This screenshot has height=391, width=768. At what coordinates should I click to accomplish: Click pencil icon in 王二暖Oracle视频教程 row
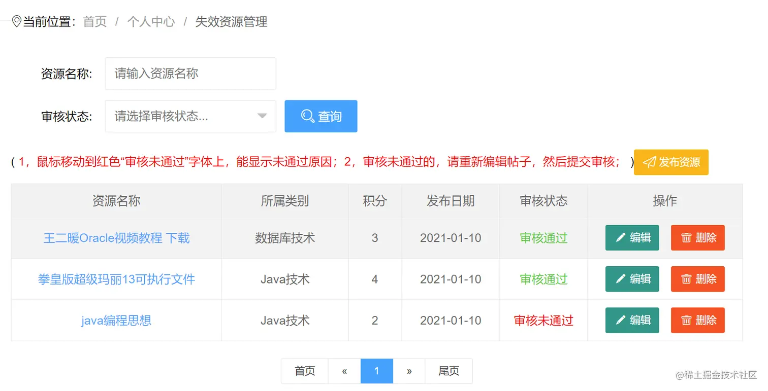(x=620, y=238)
